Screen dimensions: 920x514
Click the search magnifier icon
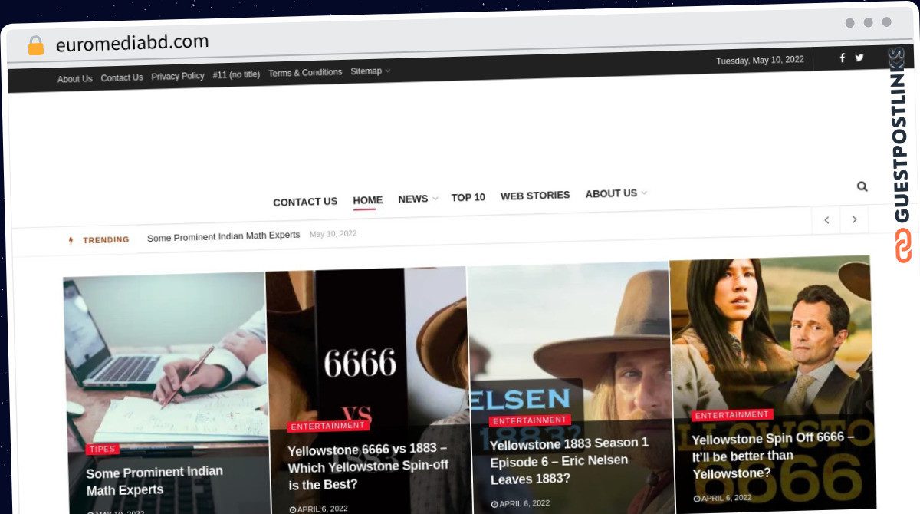pos(863,186)
